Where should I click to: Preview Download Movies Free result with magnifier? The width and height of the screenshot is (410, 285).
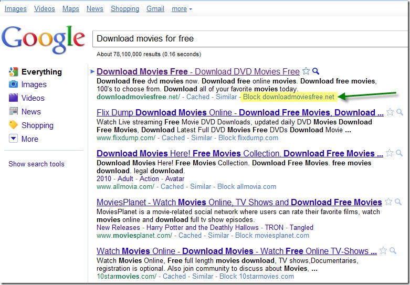pyautogui.click(x=316, y=71)
